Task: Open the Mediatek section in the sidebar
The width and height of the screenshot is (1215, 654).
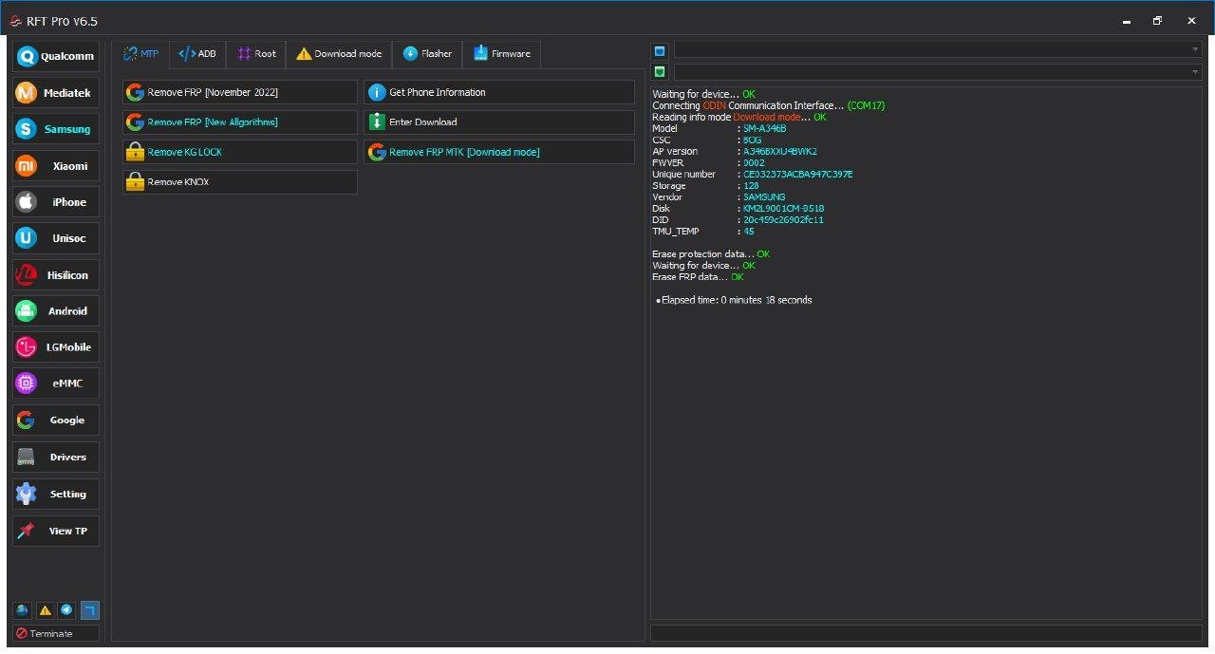Action: [56, 93]
